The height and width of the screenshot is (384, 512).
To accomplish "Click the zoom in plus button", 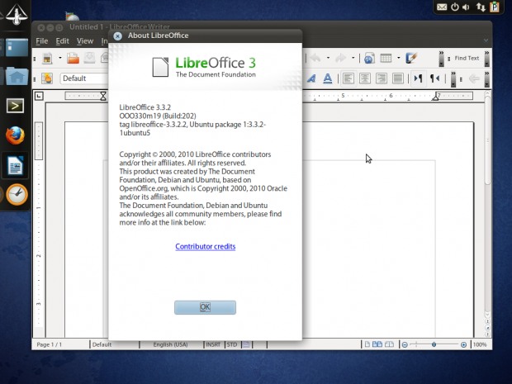I will (463, 345).
